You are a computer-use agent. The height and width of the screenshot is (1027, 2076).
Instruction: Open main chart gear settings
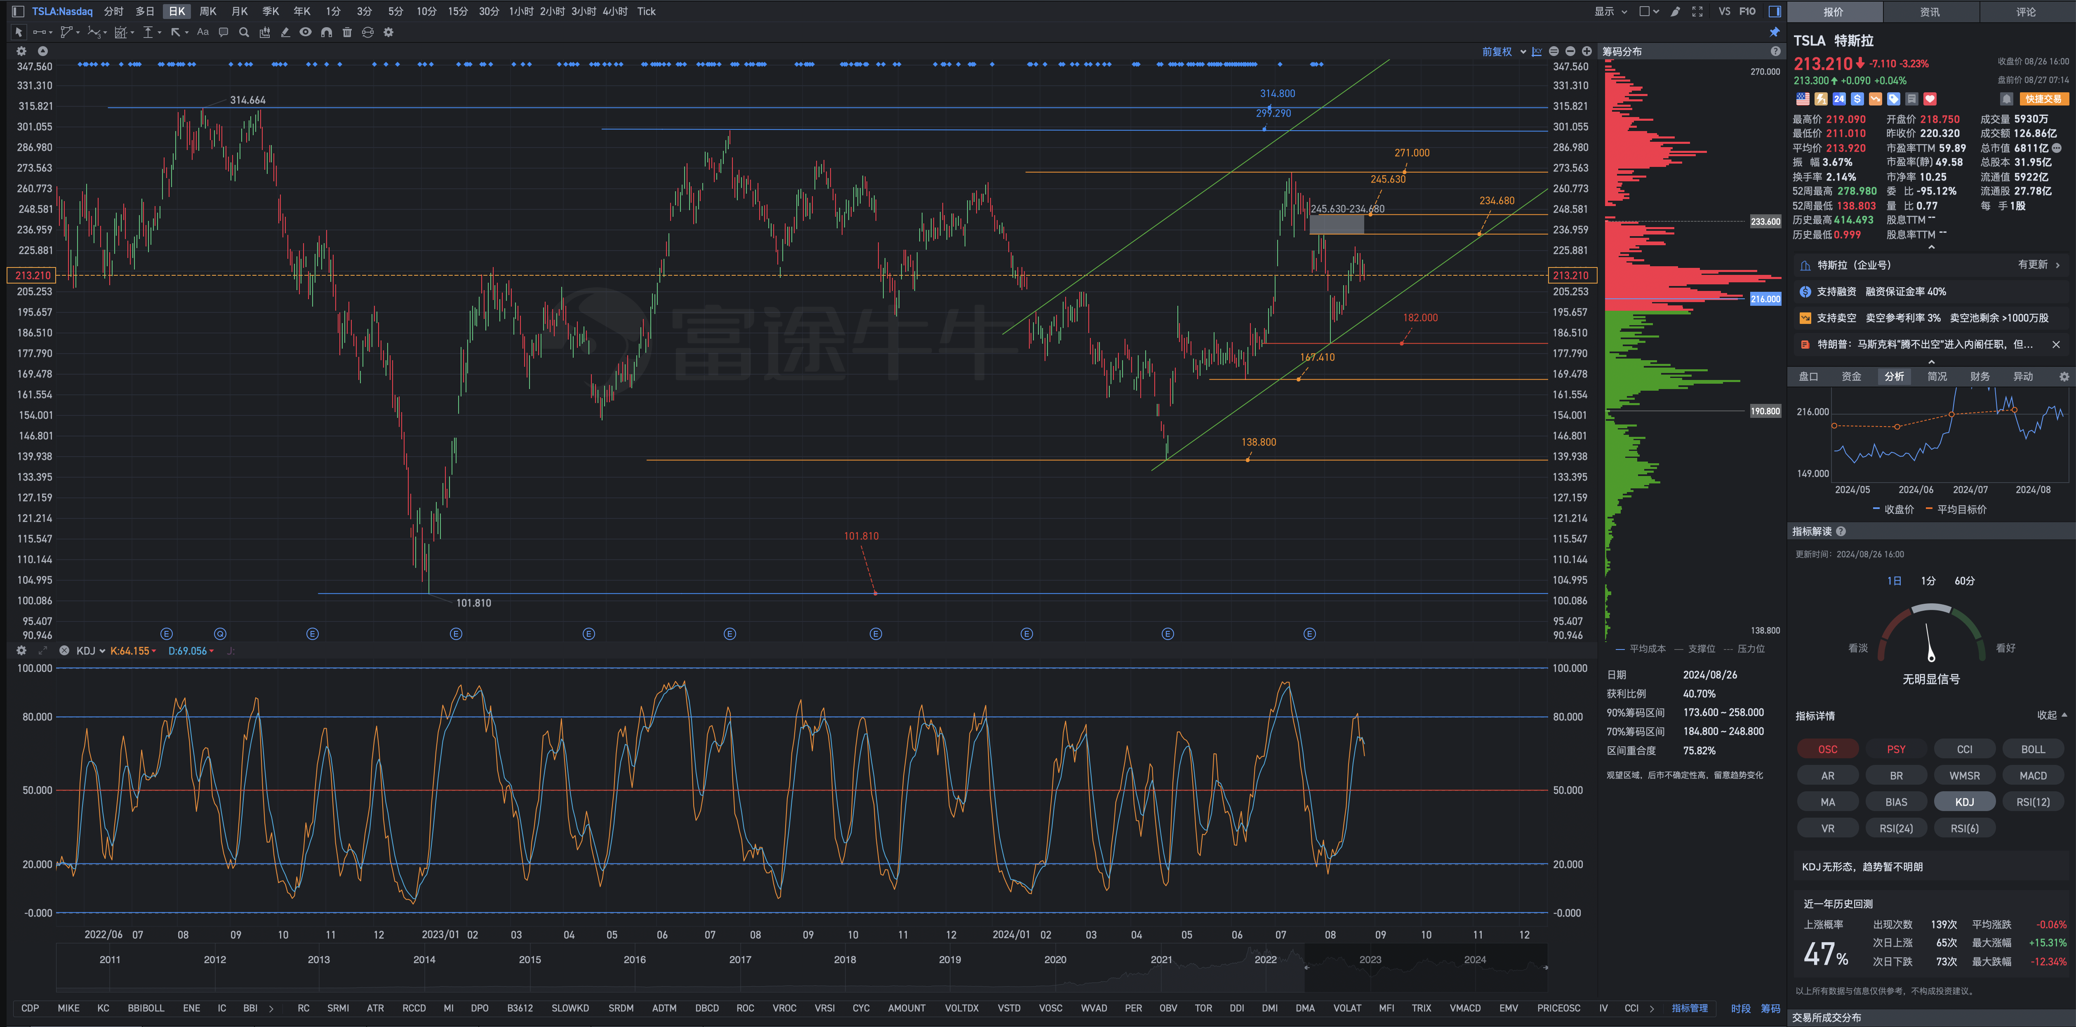click(x=22, y=51)
